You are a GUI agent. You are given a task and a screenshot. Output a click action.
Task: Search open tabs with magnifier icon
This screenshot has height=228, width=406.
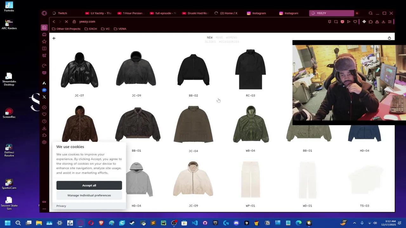click(370, 13)
